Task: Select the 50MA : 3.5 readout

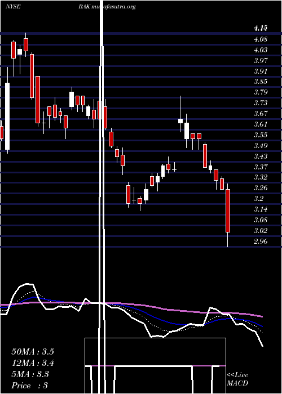Action: point(33,352)
